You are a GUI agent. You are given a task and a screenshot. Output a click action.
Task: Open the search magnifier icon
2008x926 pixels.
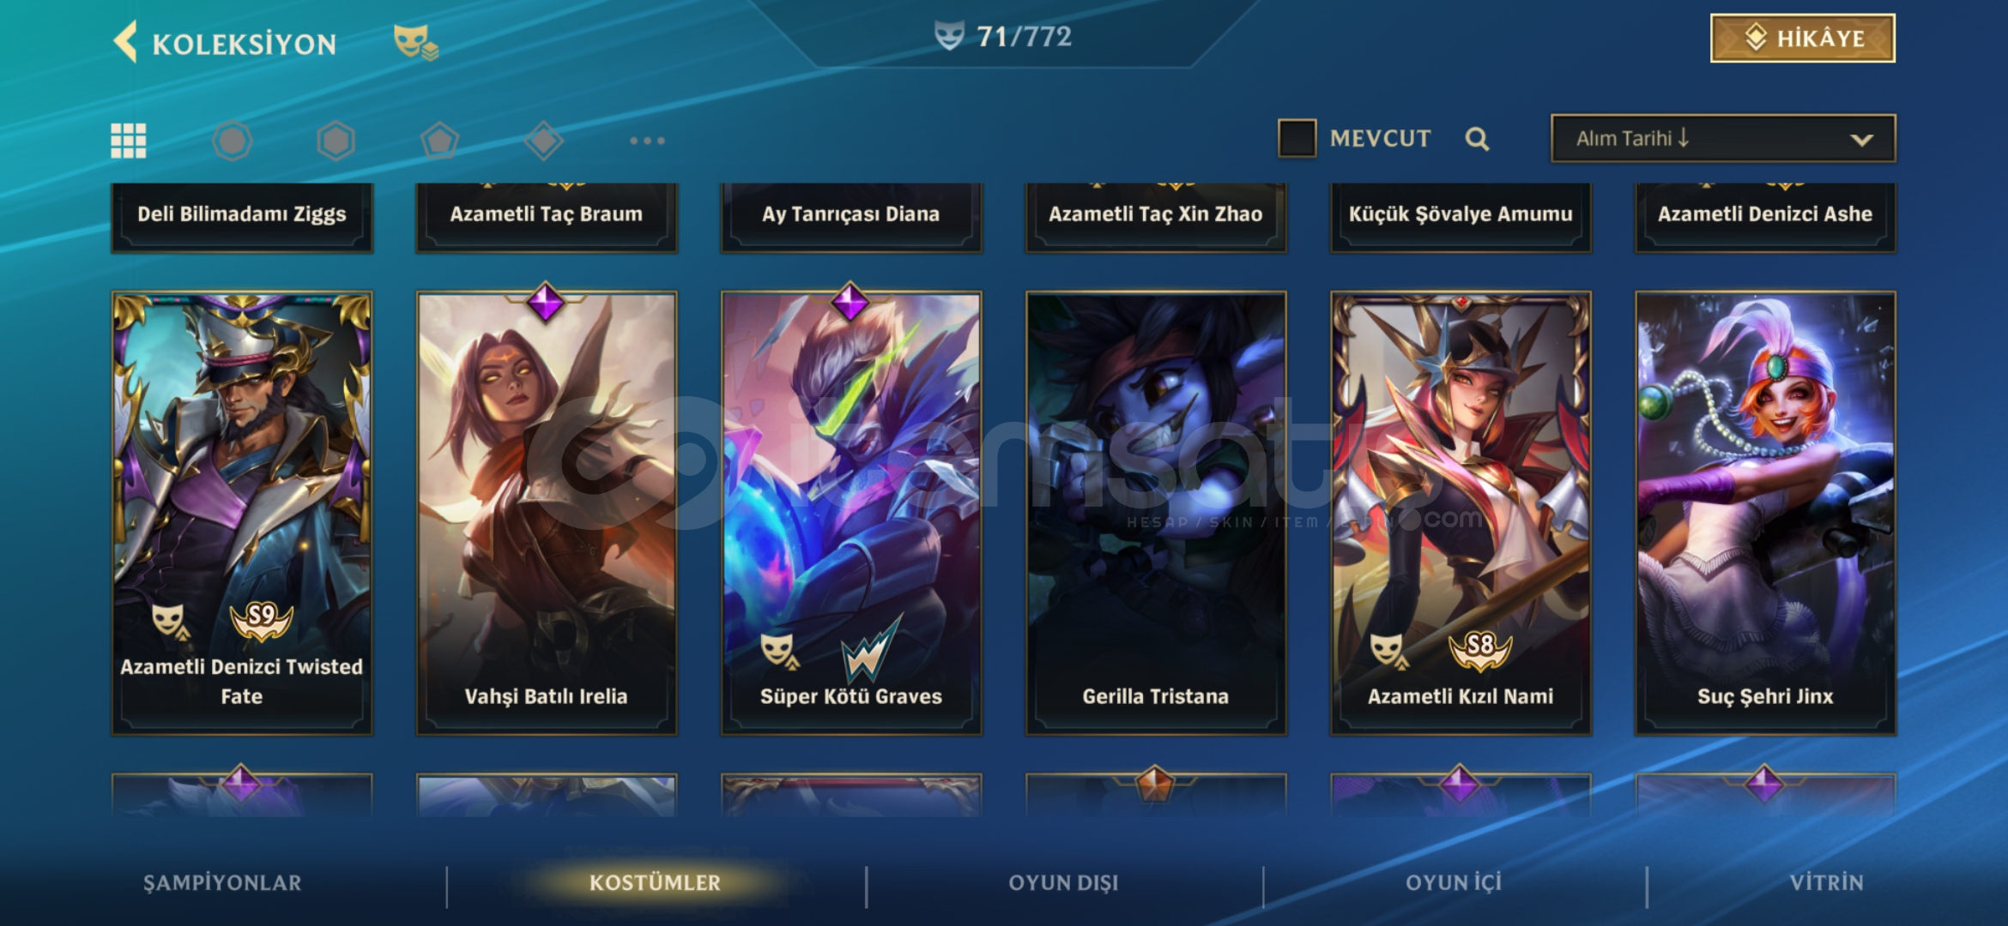[1477, 139]
